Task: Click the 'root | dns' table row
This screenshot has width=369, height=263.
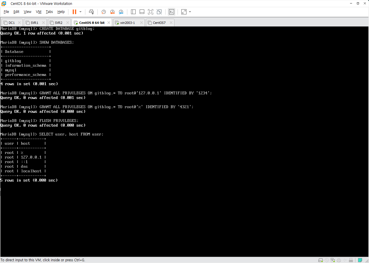Action: click(x=23, y=166)
